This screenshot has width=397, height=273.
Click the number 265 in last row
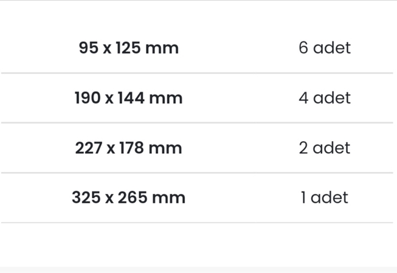[x=133, y=197]
